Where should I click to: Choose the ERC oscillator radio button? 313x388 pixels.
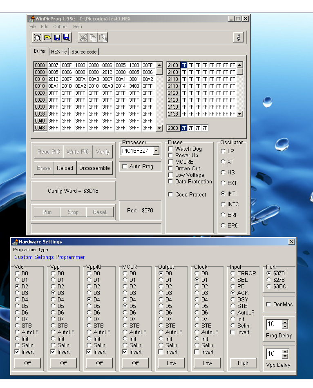(x=230, y=225)
